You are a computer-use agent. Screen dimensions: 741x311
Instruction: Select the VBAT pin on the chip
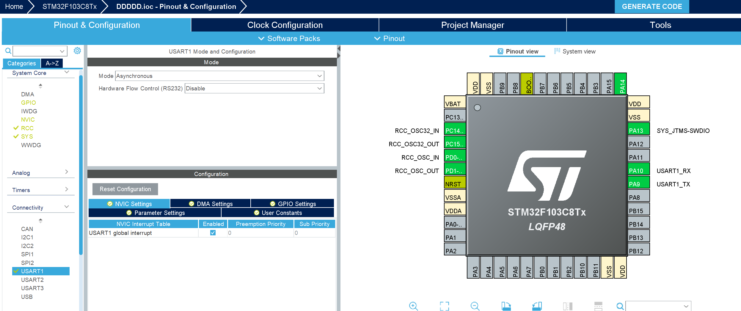click(455, 102)
